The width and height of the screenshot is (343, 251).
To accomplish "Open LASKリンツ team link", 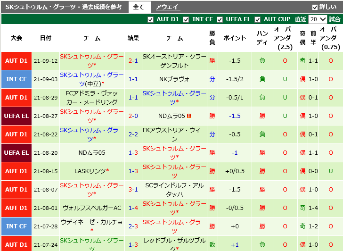I will coord(90,171).
